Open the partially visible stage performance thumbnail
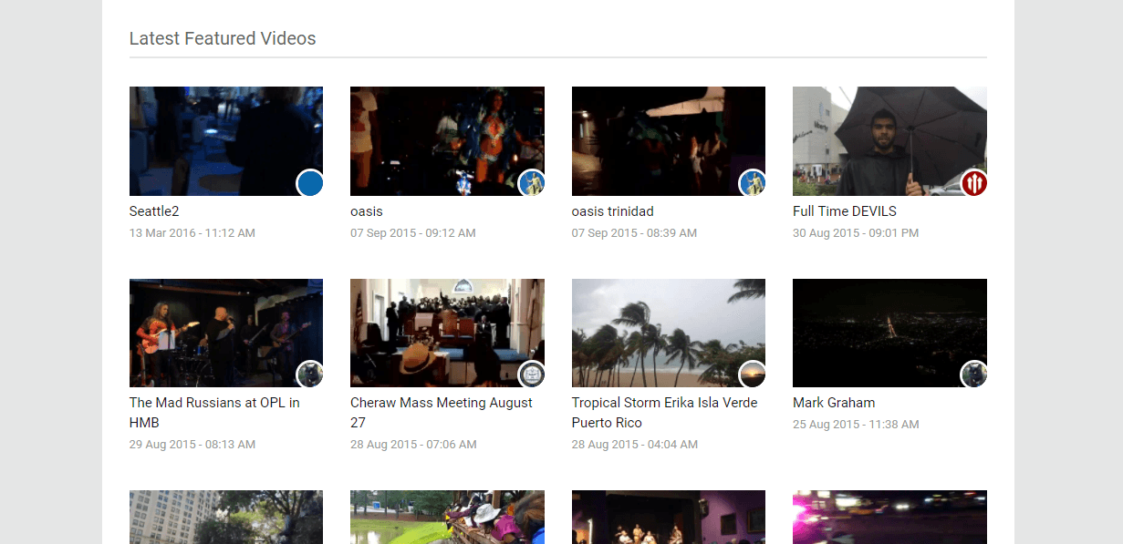Image resolution: width=1123 pixels, height=544 pixels. tap(669, 518)
